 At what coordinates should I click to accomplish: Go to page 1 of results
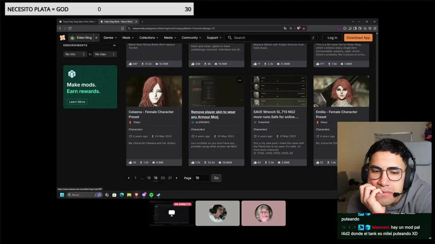135,178
